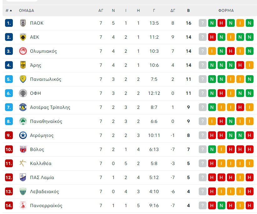Sort standings by the Β points column
Viewport: 257px width, 214px height.
(188, 10)
